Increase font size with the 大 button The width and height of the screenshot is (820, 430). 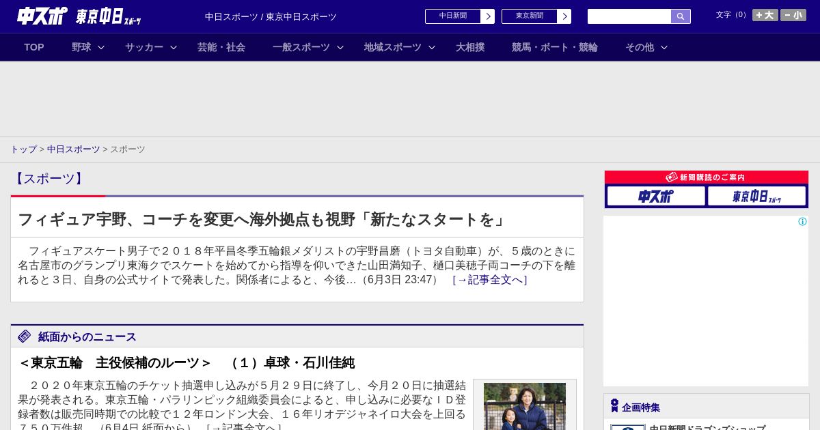[765, 15]
